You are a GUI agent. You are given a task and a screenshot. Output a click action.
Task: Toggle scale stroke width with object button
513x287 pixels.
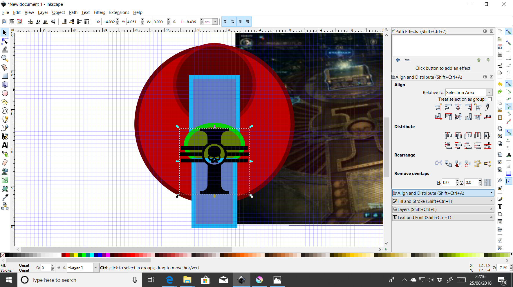click(x=225, y=22)
